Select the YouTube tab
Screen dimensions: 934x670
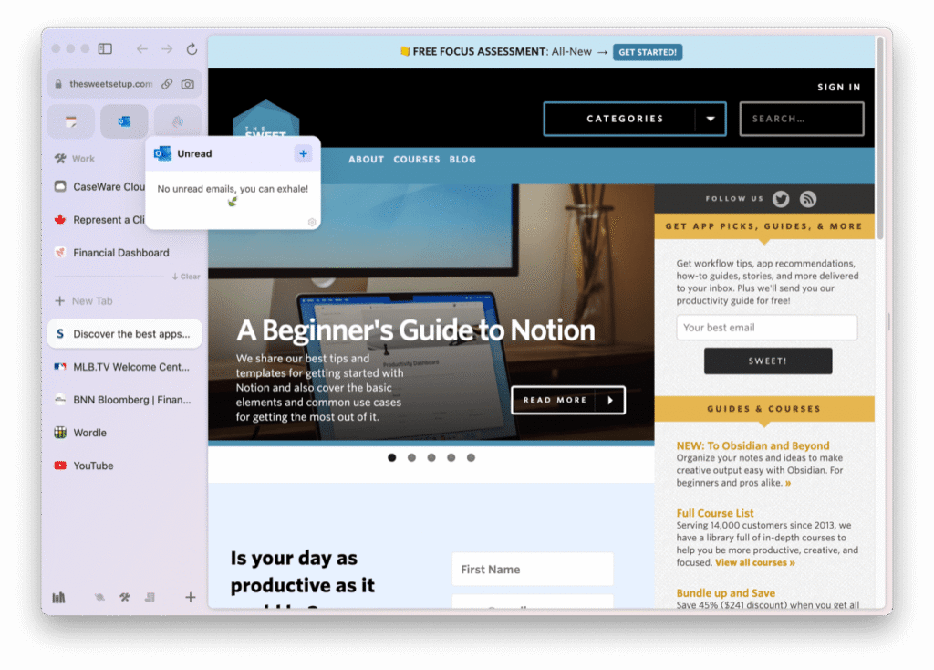[93, 466]
